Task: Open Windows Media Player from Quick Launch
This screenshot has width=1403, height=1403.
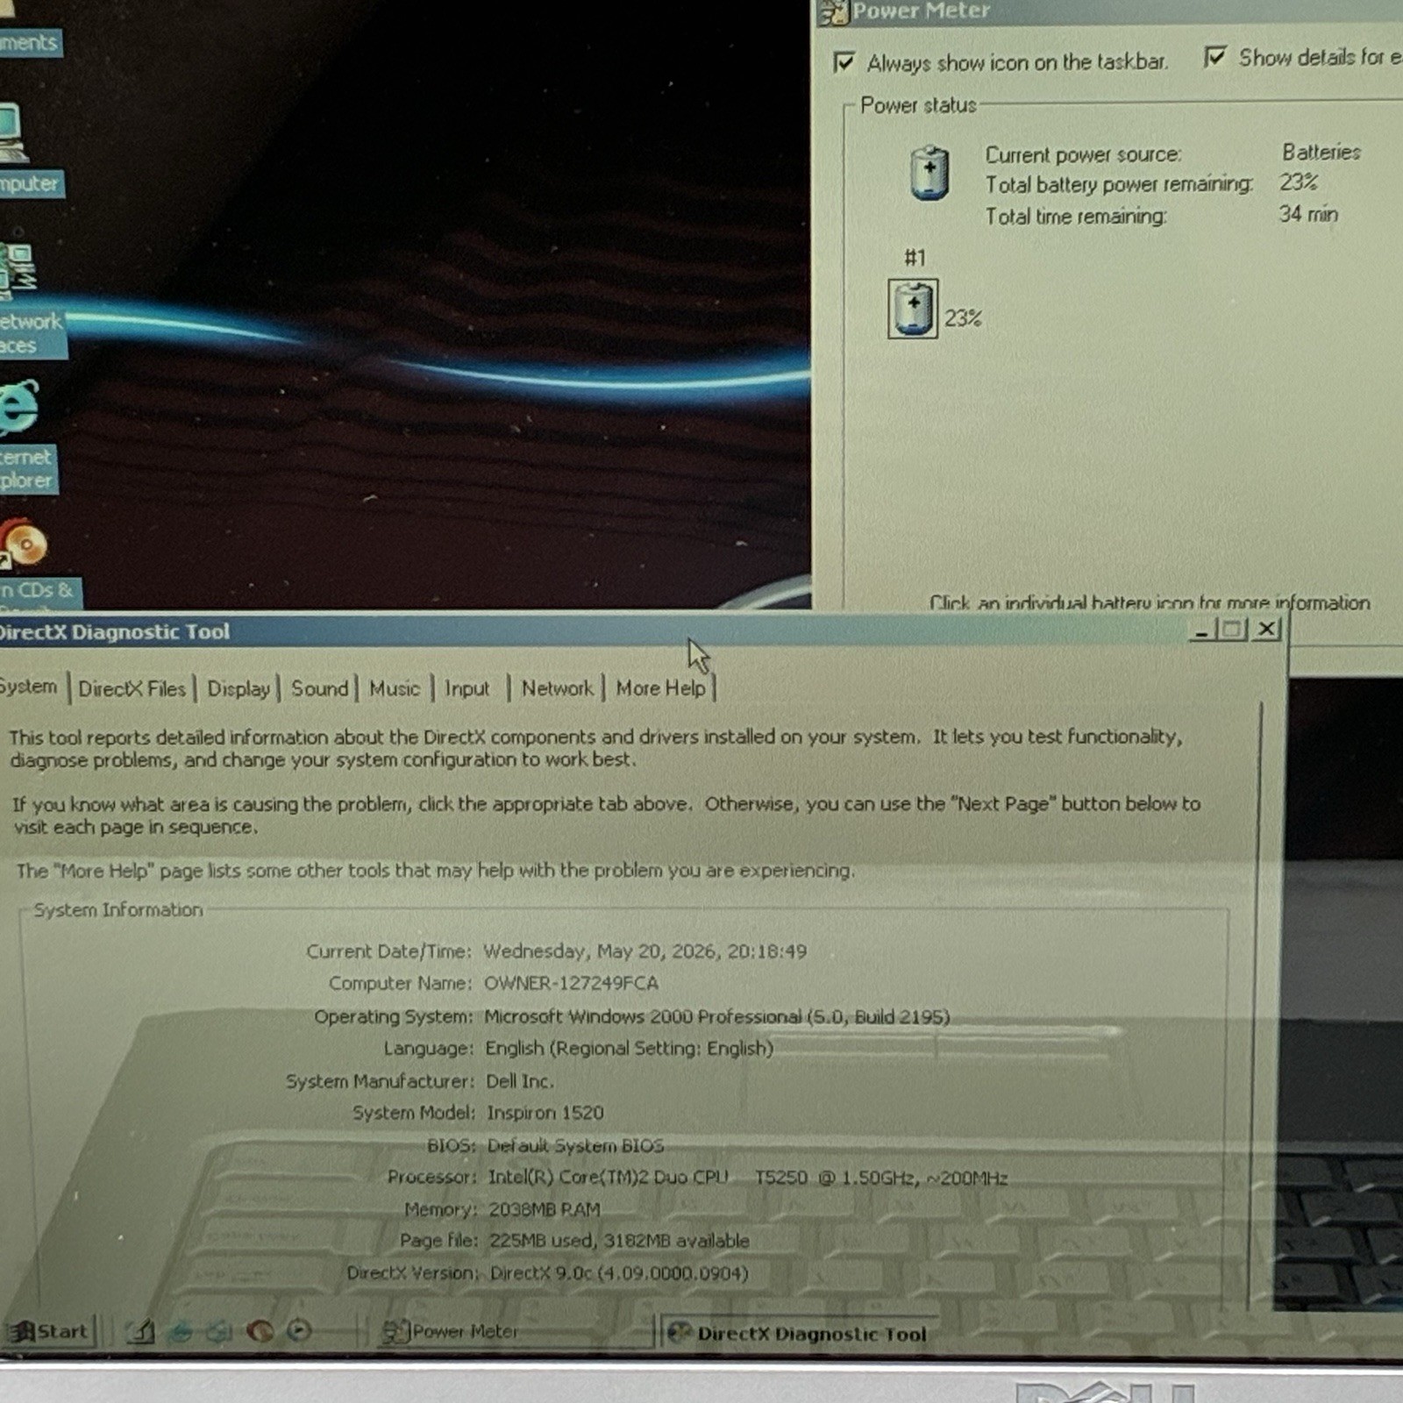Action: [x=299, y=1331]
